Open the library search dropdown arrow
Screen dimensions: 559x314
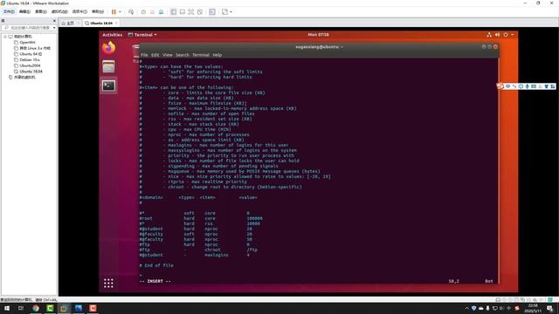pos(54,27)
